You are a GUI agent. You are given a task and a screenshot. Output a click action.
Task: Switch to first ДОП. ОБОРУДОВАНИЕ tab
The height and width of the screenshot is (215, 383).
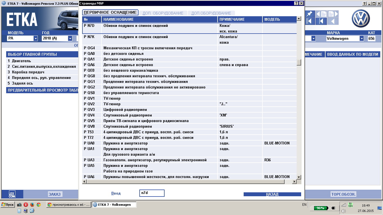(x=163, y=13)
